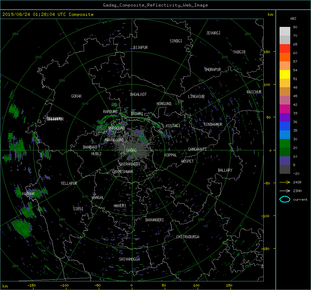Click the 'RAMDURG' city label
The height and width of the screenshot is (290, 311).
point(110,112)
